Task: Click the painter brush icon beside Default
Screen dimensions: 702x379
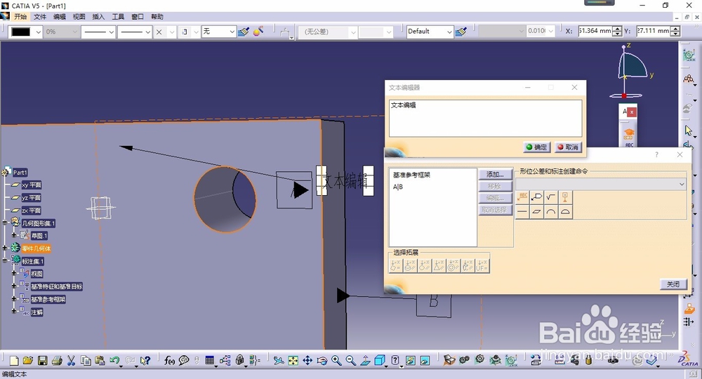Action: (x=461, y=32)
